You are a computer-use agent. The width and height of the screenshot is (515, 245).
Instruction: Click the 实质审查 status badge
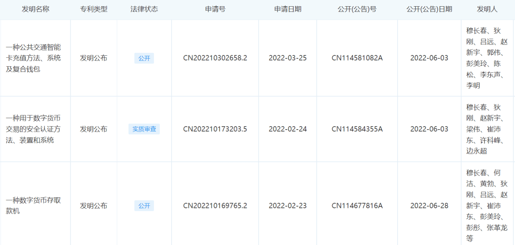(144, 129)
